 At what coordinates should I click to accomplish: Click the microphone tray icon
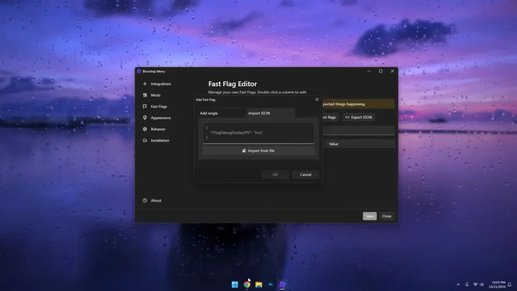coord(467,284)
